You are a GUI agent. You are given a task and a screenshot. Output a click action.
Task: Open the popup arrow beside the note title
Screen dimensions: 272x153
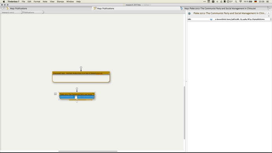click(x=269, y=13)
